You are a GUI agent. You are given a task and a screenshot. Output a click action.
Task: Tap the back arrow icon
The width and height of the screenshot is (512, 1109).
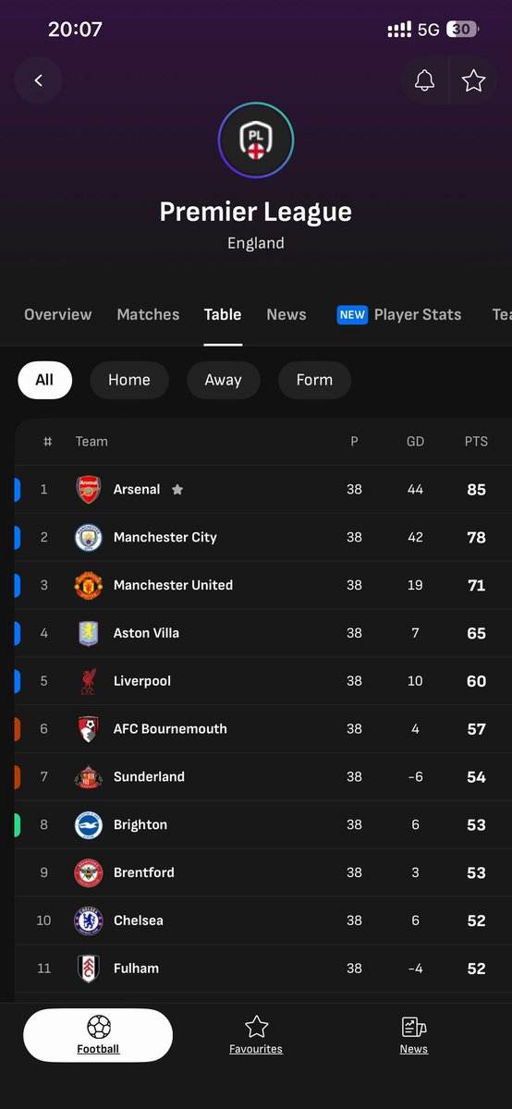[38, 80]
